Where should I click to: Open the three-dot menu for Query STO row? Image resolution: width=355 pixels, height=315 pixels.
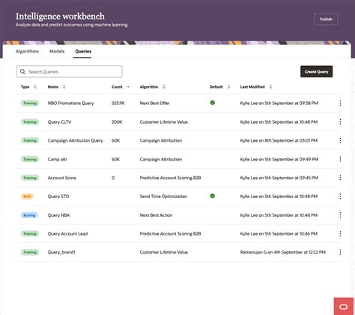(x=340, y=196)
